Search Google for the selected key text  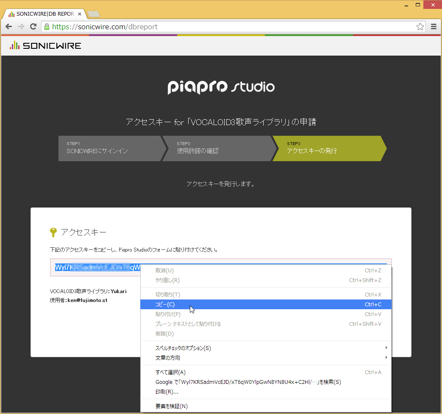[x=266, y=382]
